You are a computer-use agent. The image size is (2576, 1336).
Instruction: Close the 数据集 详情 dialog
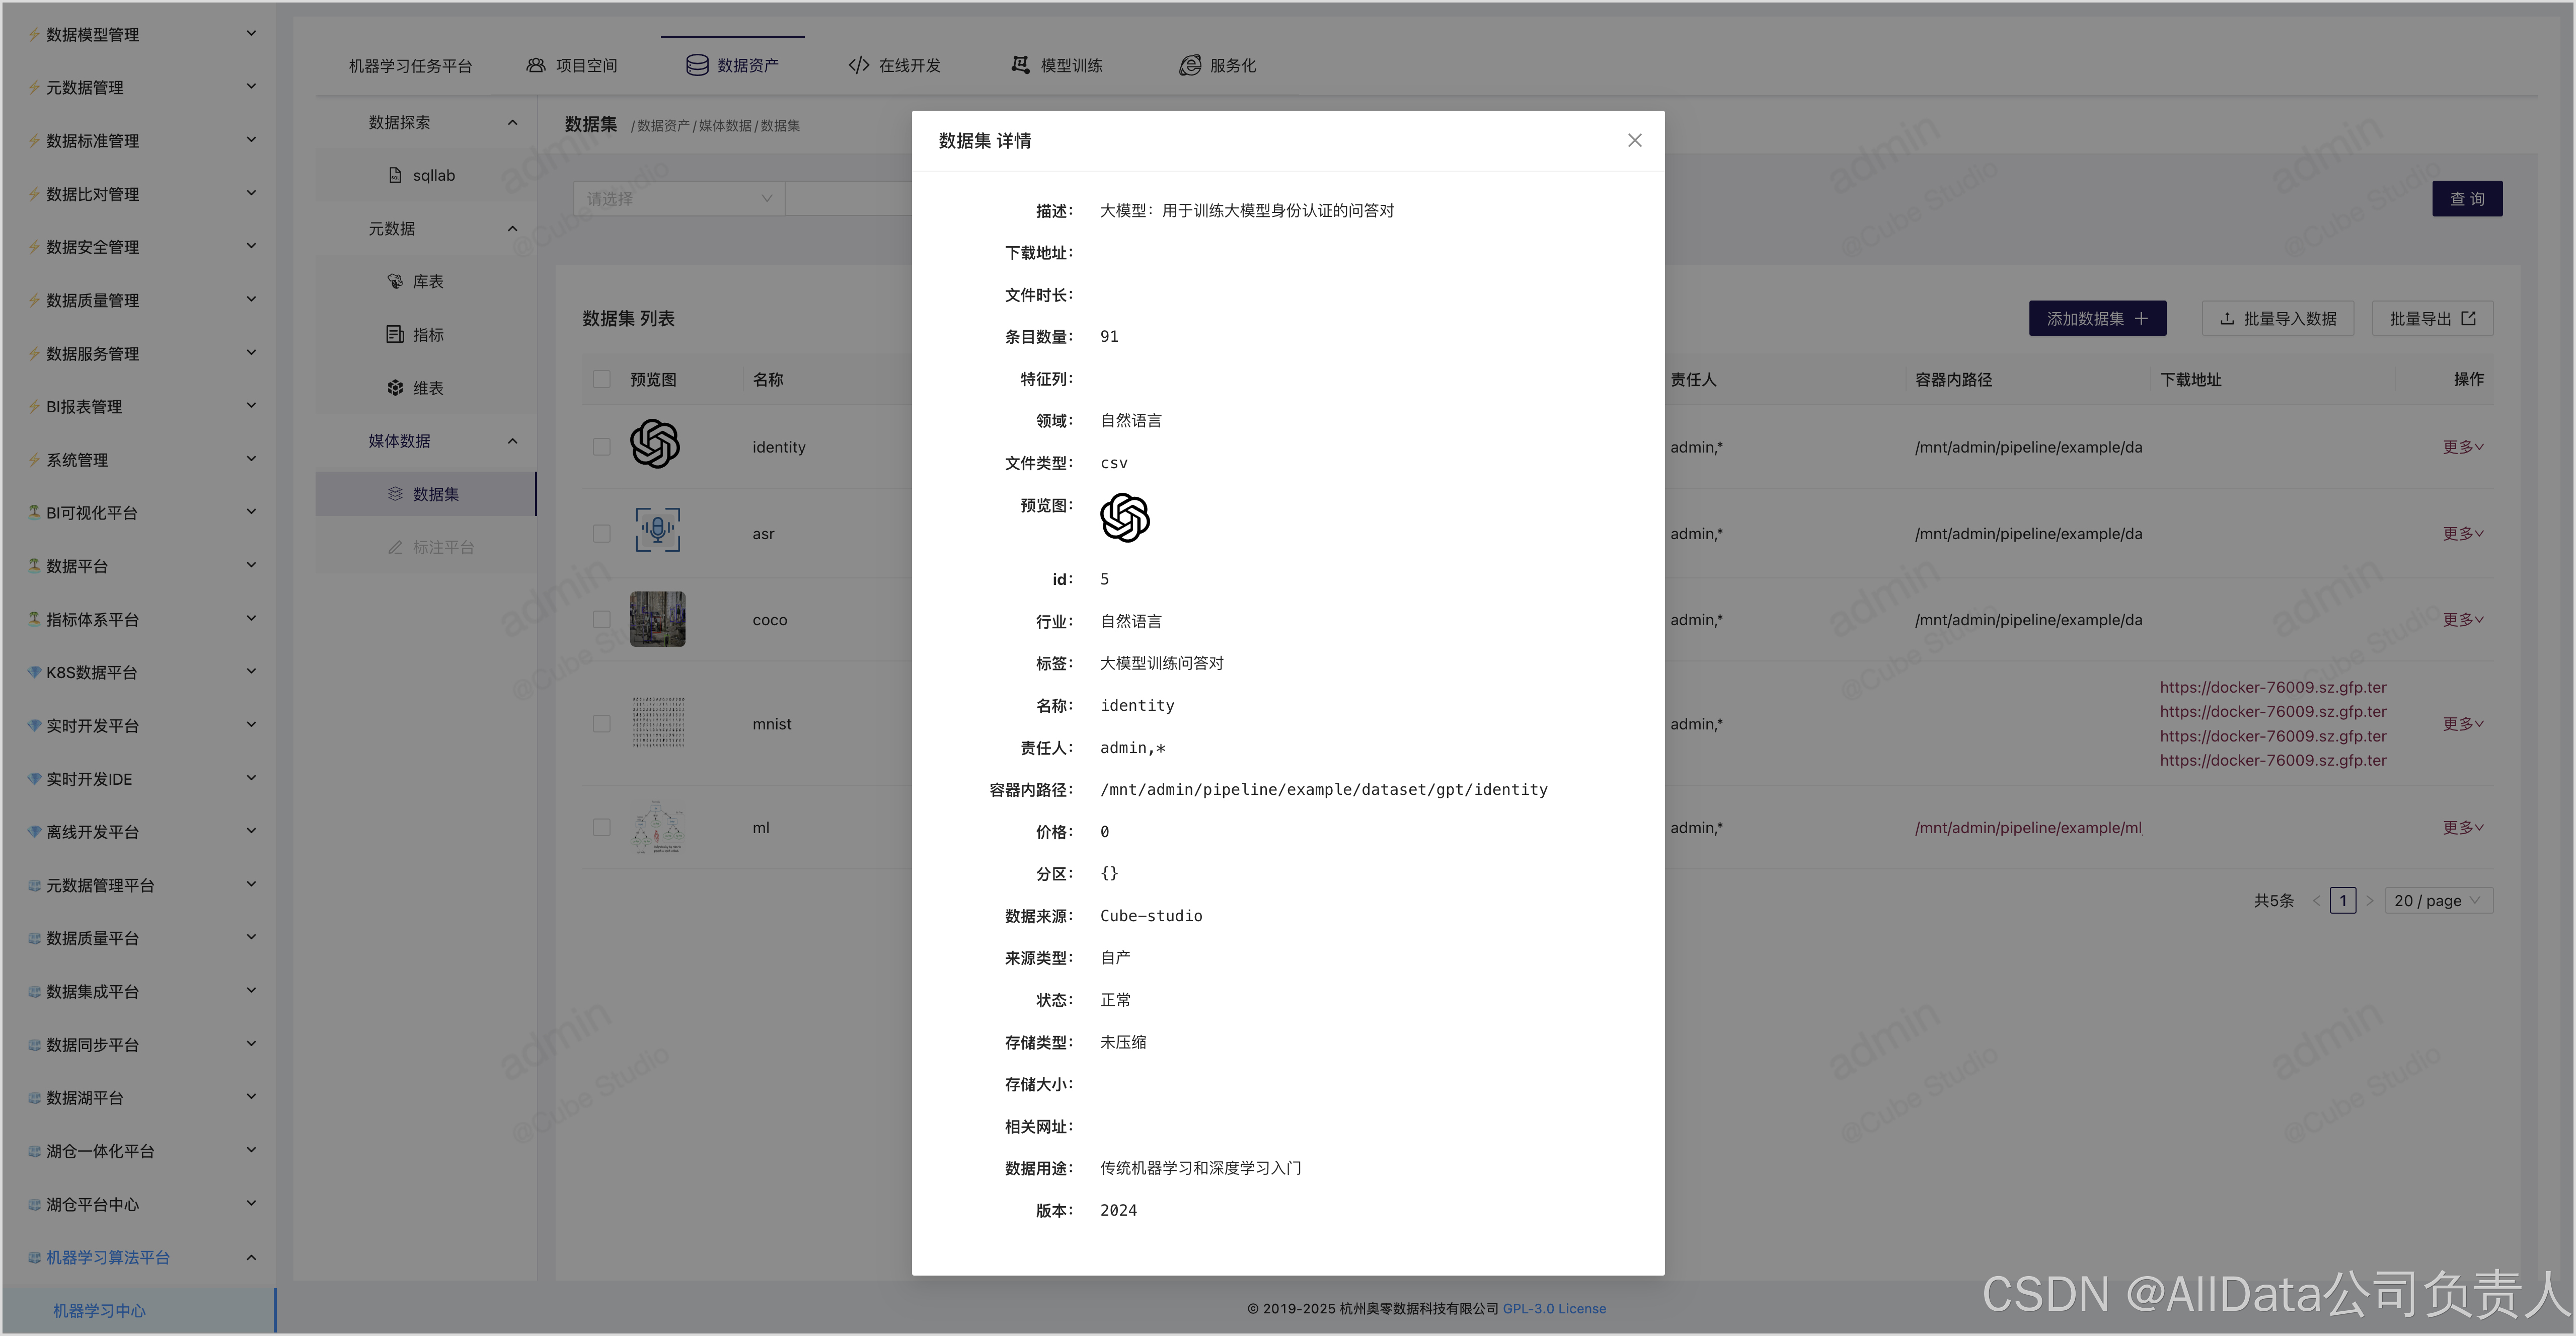coord(1634,140)
